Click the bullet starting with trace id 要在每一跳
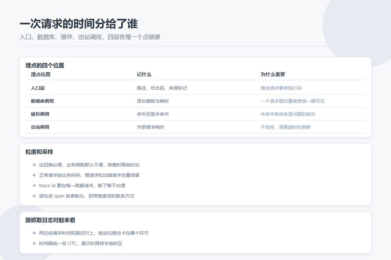The image size is (391, 260). coord(82,186)
